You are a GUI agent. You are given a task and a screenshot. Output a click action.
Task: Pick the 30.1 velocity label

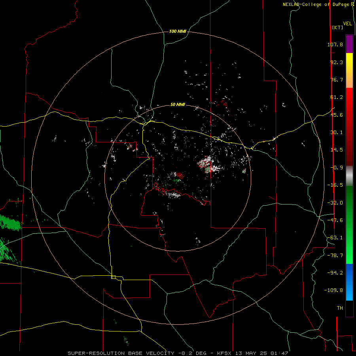pos(337,133)
